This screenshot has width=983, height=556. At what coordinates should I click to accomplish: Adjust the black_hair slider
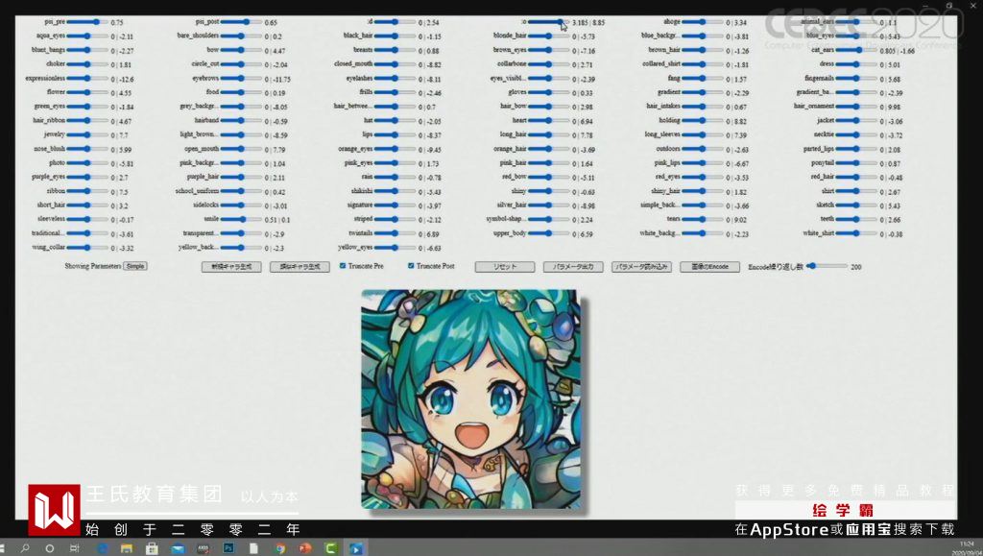pyautogui.click(x=395, y=36)
